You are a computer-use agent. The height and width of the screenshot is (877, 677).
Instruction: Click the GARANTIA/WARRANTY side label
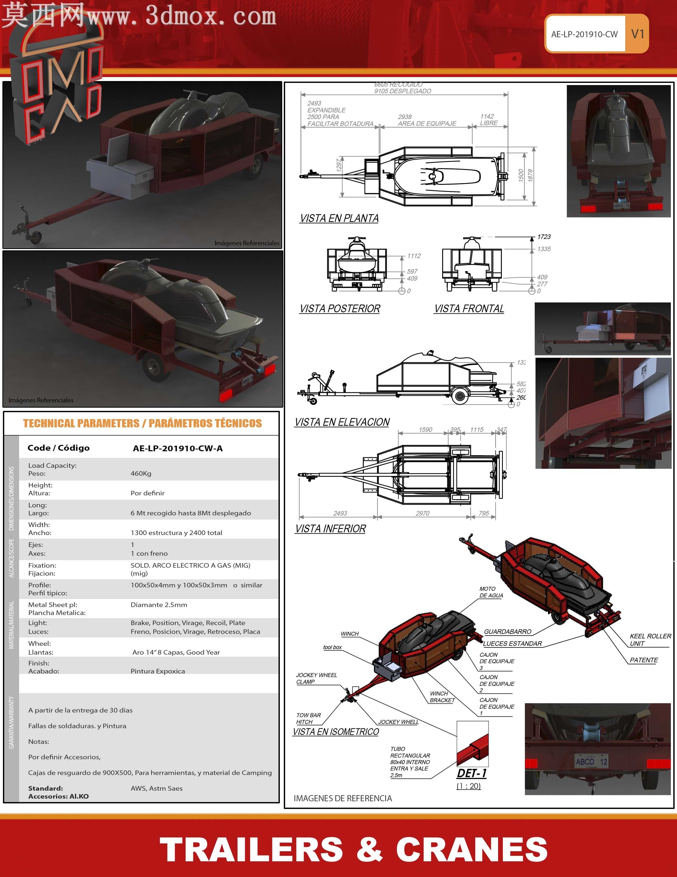click(11, 722)
